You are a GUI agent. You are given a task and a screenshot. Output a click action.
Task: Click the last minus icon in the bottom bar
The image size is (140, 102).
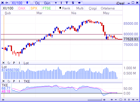137,100
